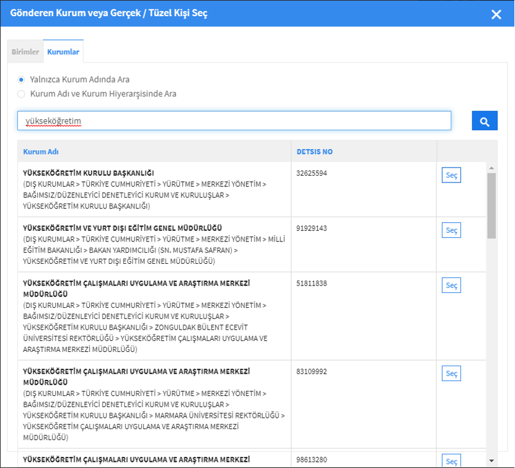This screenshot has height=468, width=515.
Task: Click hierarchy text mentioning MARMARA ÜNİVERSİTESİ REKTÖRLÜĞÜ
Action: pos(154,415)
